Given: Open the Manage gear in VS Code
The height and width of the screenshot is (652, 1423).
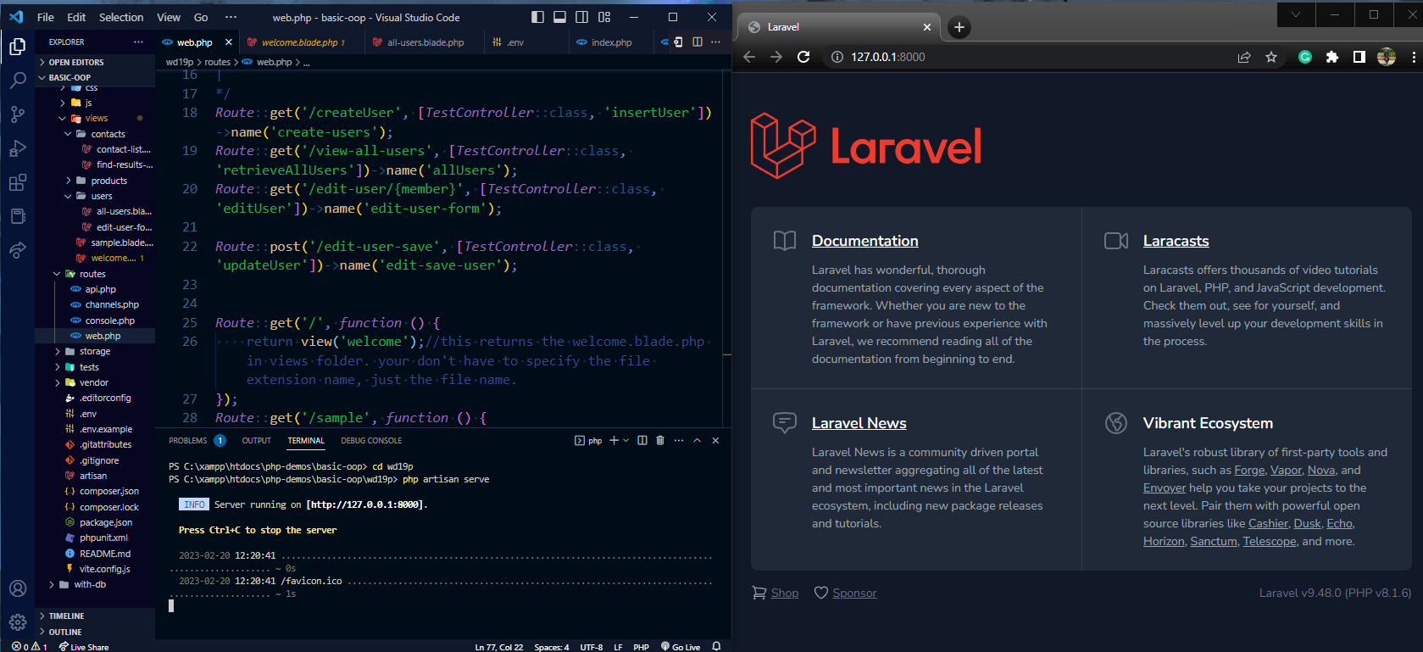Looking at the screenshot, I should 17,622.
